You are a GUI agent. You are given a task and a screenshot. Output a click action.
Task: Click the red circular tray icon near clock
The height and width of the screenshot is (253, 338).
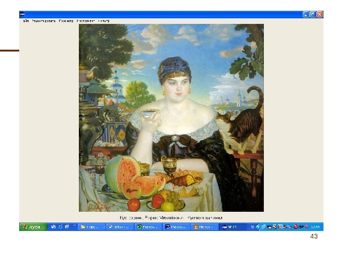pos(307,227)
